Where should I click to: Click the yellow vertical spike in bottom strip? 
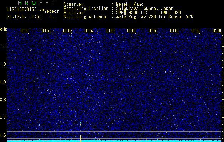pos(81,137)
